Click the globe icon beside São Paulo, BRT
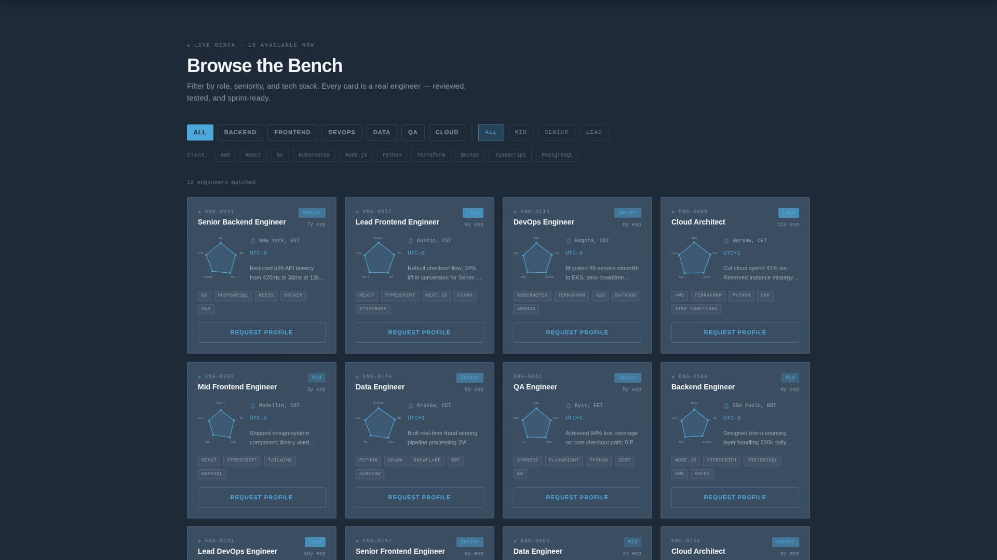Image resolution: width=997 pixels, height=560 pixels. 726,406
